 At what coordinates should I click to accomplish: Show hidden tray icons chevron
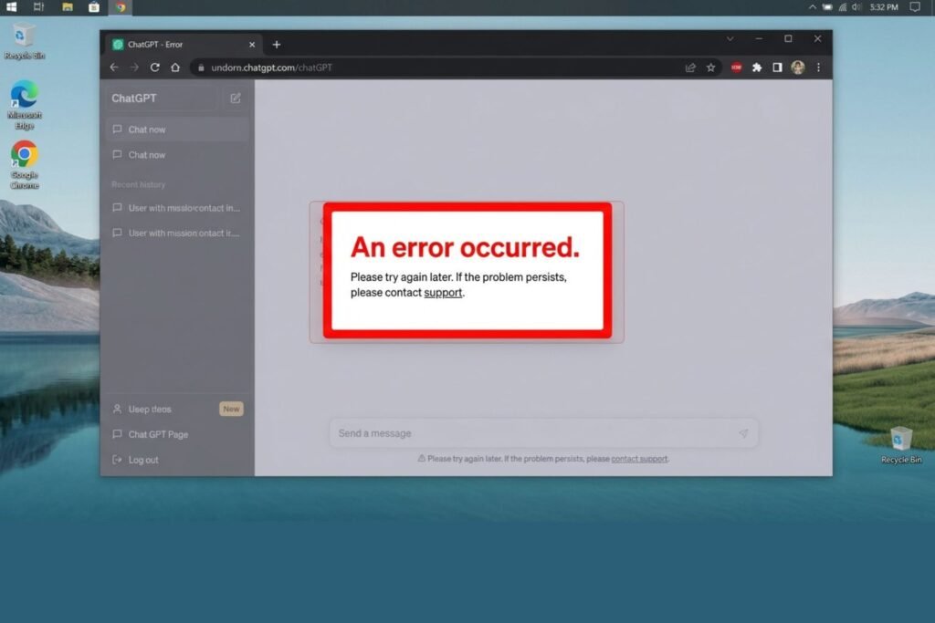pos(812,7)
